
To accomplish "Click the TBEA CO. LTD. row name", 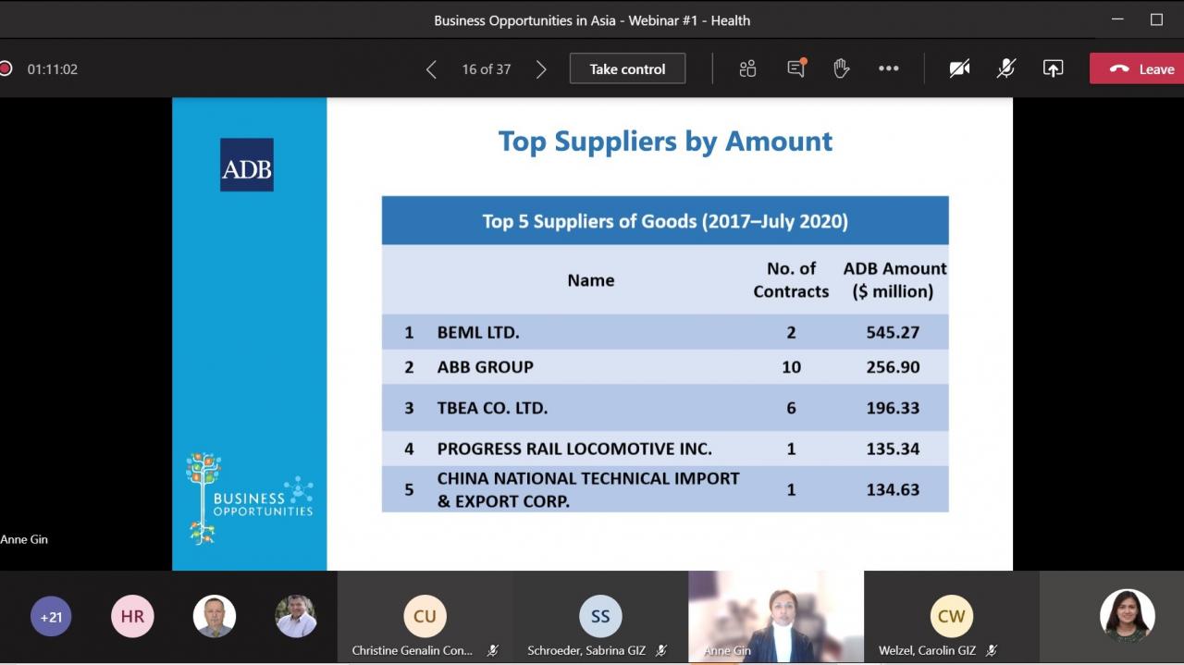I will [x=493, y=408].
